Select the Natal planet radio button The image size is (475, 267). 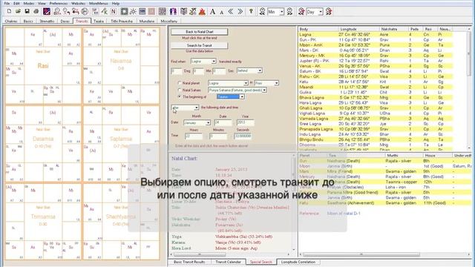click(x=180, y=82)
